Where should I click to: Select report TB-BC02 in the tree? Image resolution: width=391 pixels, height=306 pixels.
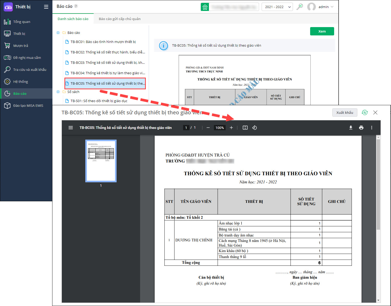click(x=105, y=52)
